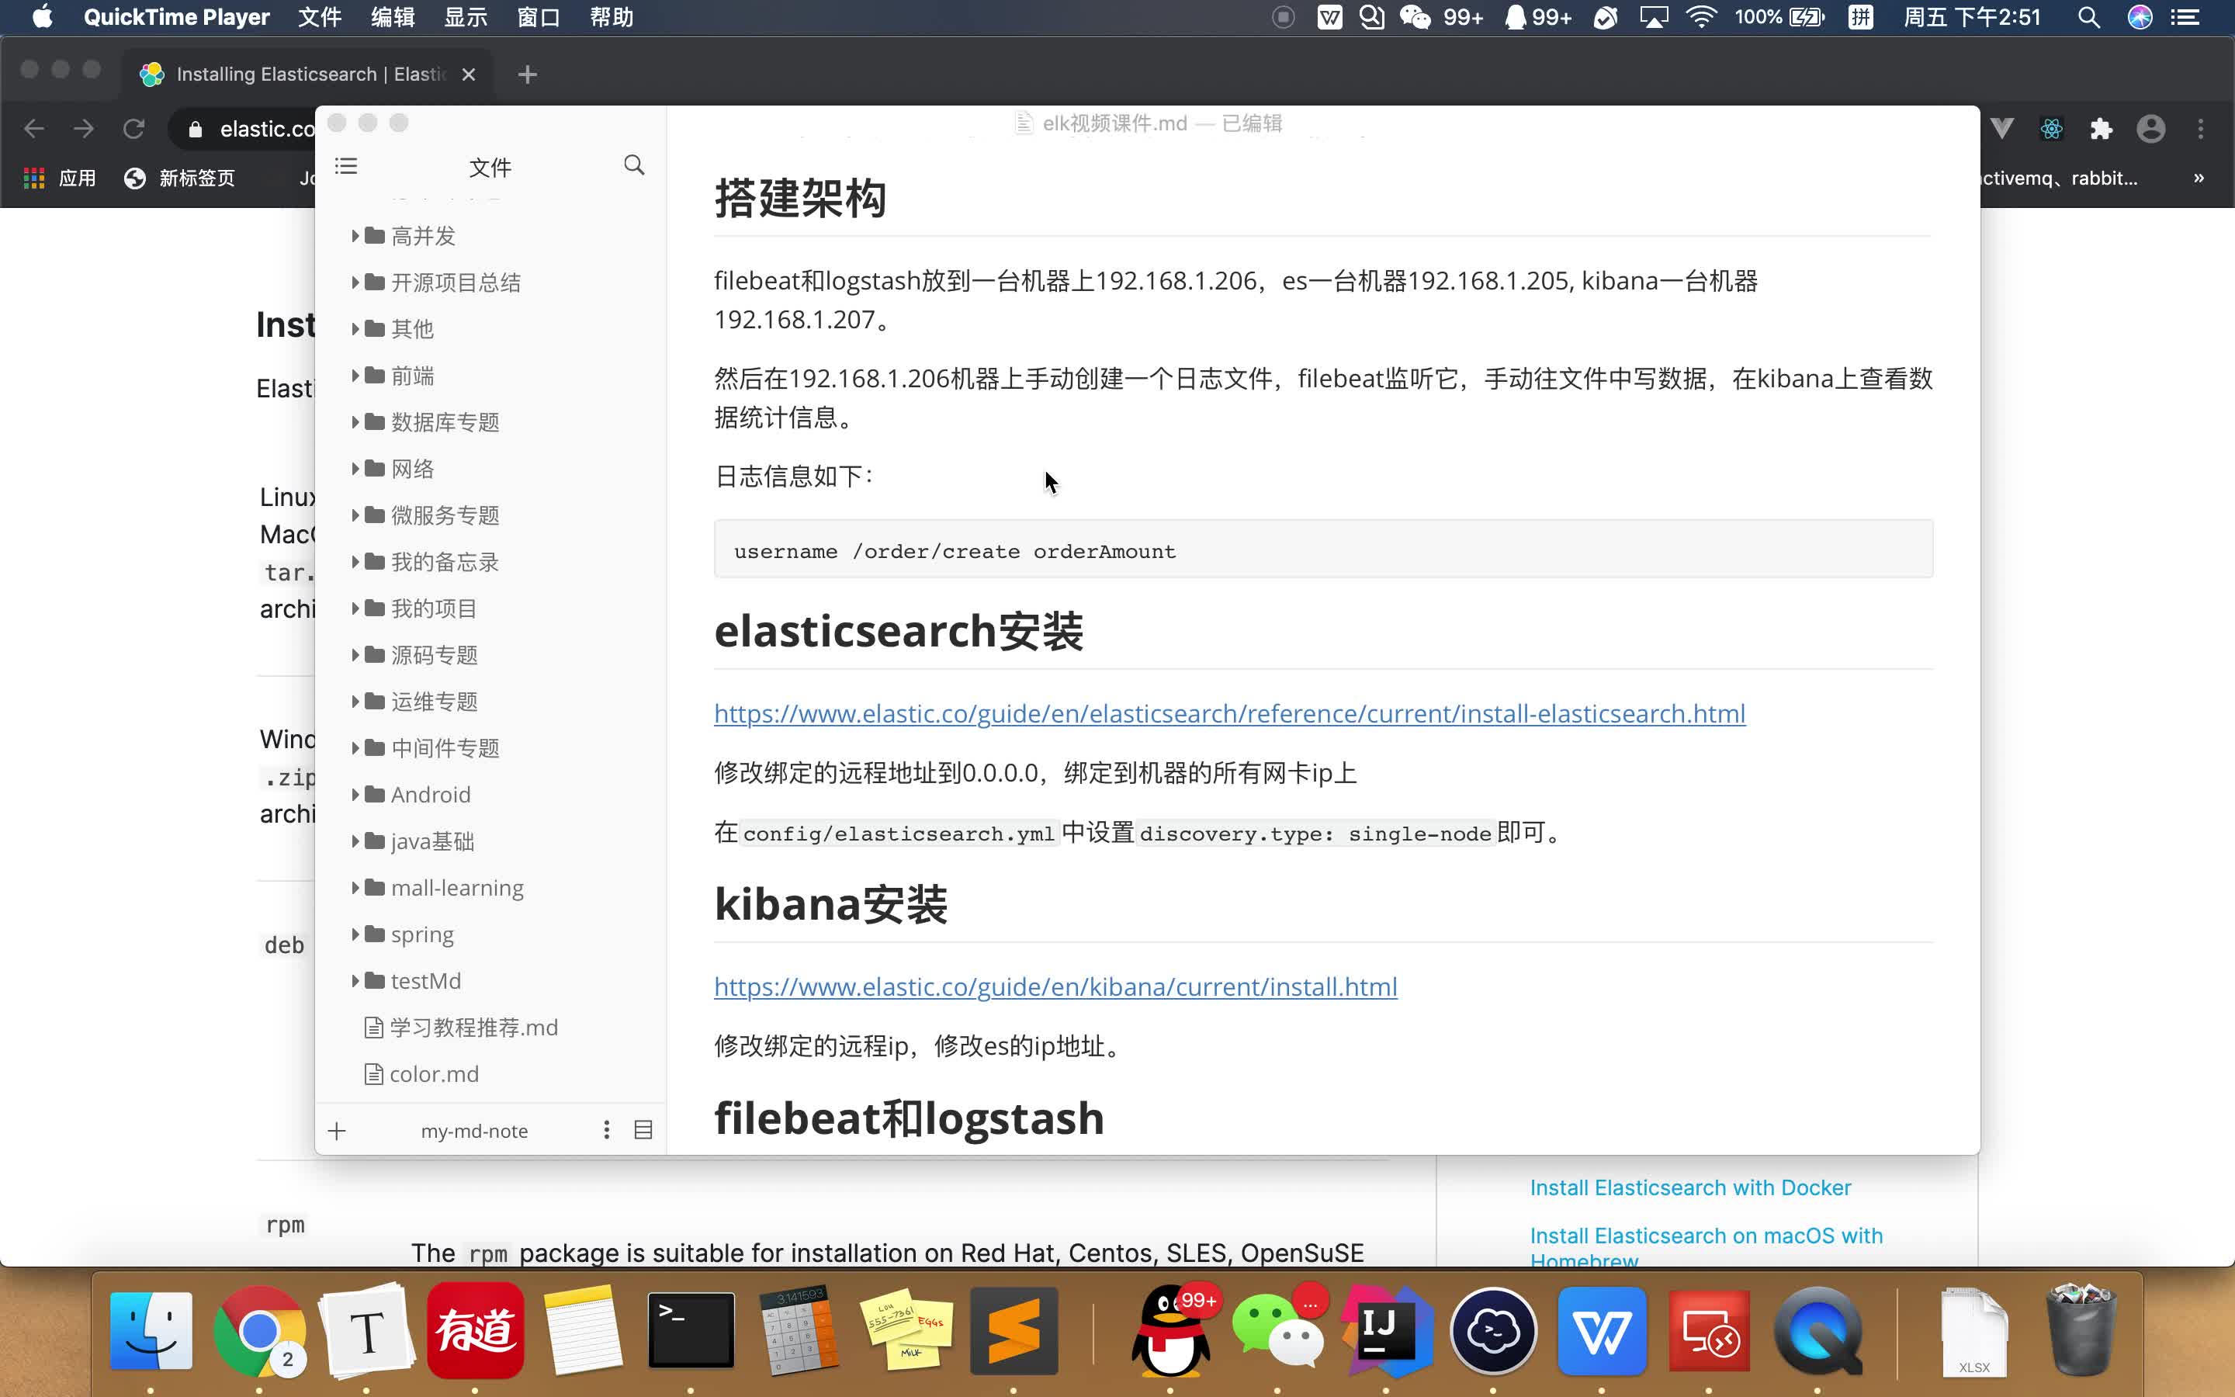Show more bookmarks chevron in Chrome
Image resolution: width=2235 pixels, height=1397 pixels.
[2199, 179]
